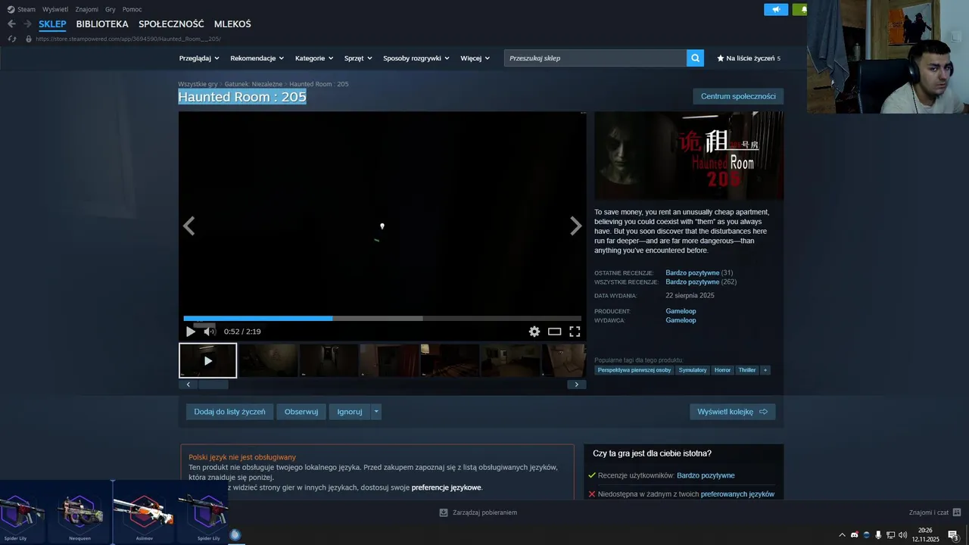The height and width of the screenshot is (545, 969).
Task: Click the network tray icon
Action: coord(890,535)
